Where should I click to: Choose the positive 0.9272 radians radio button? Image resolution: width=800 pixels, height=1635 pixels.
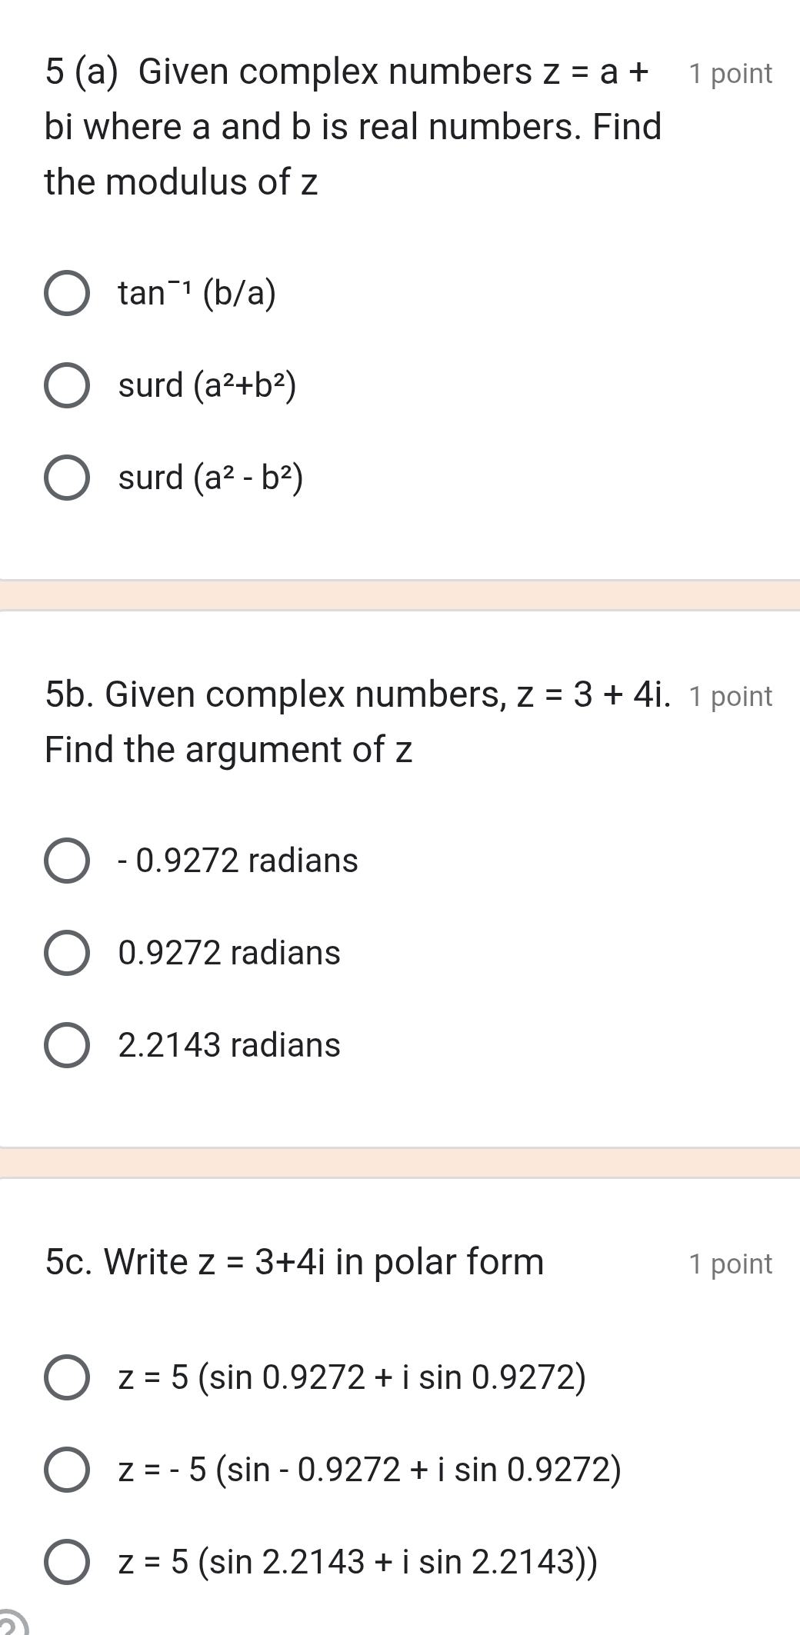pos(67,953)
